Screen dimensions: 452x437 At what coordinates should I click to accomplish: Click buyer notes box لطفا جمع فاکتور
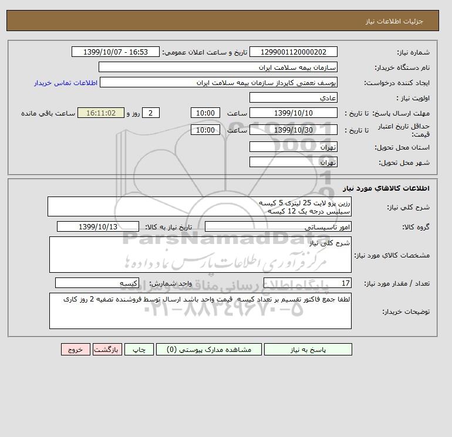tap(200, 311)
